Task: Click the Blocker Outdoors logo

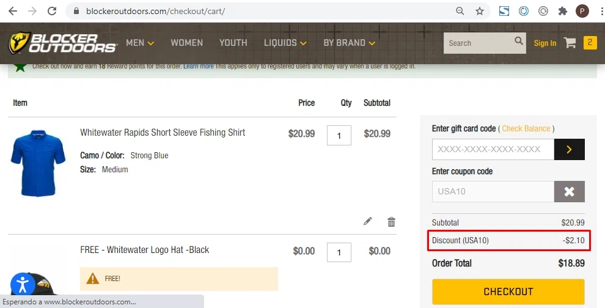Action: [62, 43]
